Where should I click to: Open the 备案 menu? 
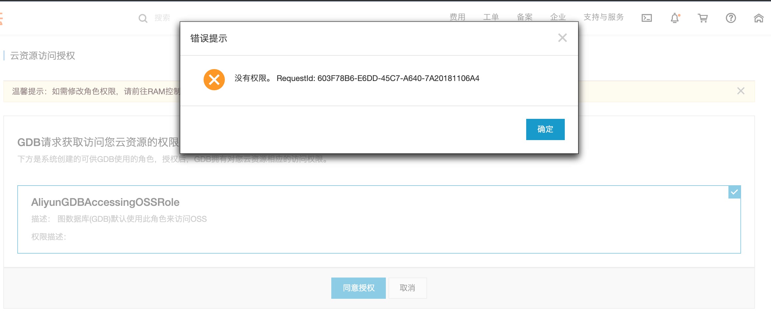[525, 17]
